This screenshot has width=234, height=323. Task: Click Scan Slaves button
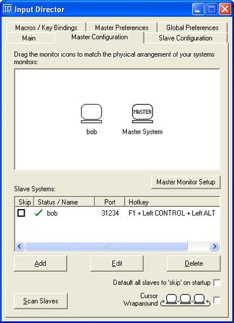click(40, 301)
